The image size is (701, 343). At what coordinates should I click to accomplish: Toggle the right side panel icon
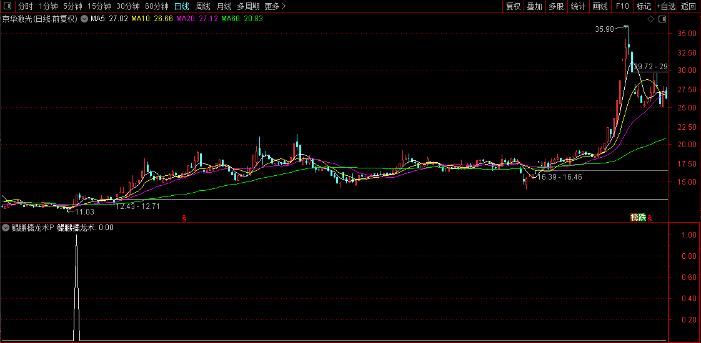click(662, 19)
